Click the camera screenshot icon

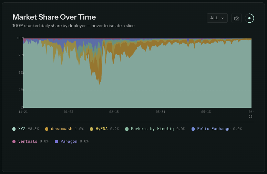pos(237,18)
